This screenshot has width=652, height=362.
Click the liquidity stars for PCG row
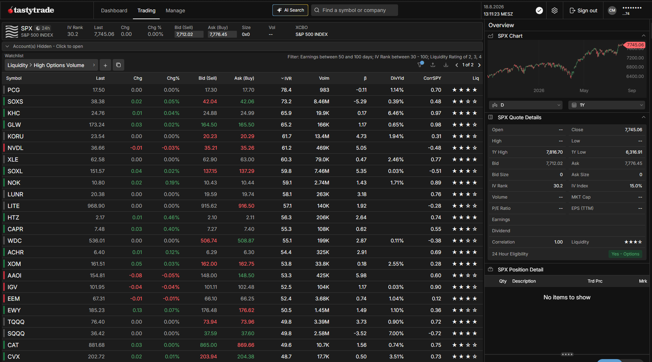point(465,90)
